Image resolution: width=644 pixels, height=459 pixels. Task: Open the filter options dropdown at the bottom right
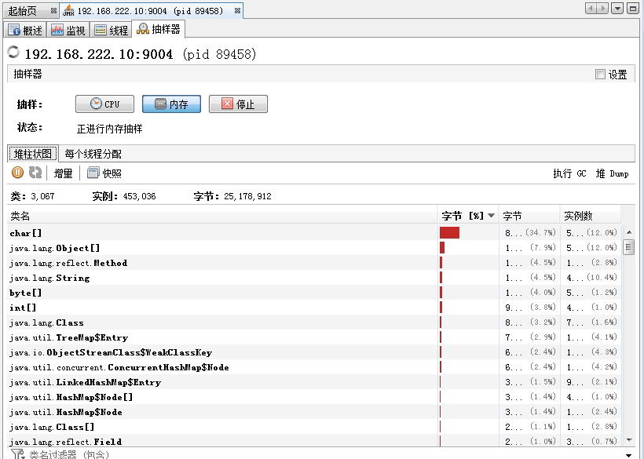pyautogui.click(x=629, y=455)
